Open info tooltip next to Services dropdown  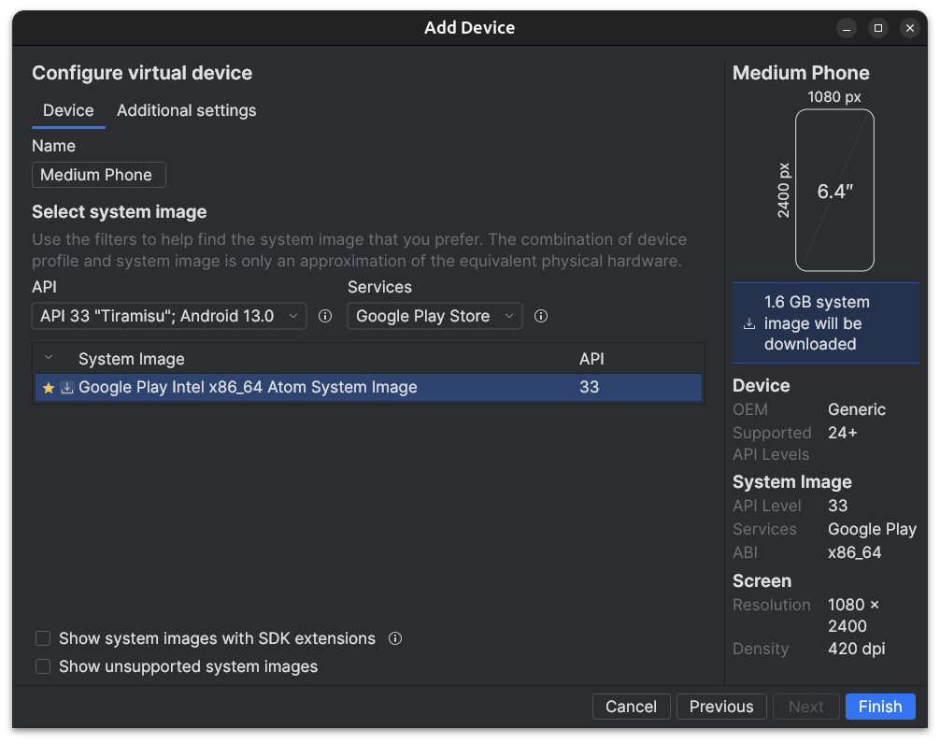pyautogui.click(x=541, y=316)
